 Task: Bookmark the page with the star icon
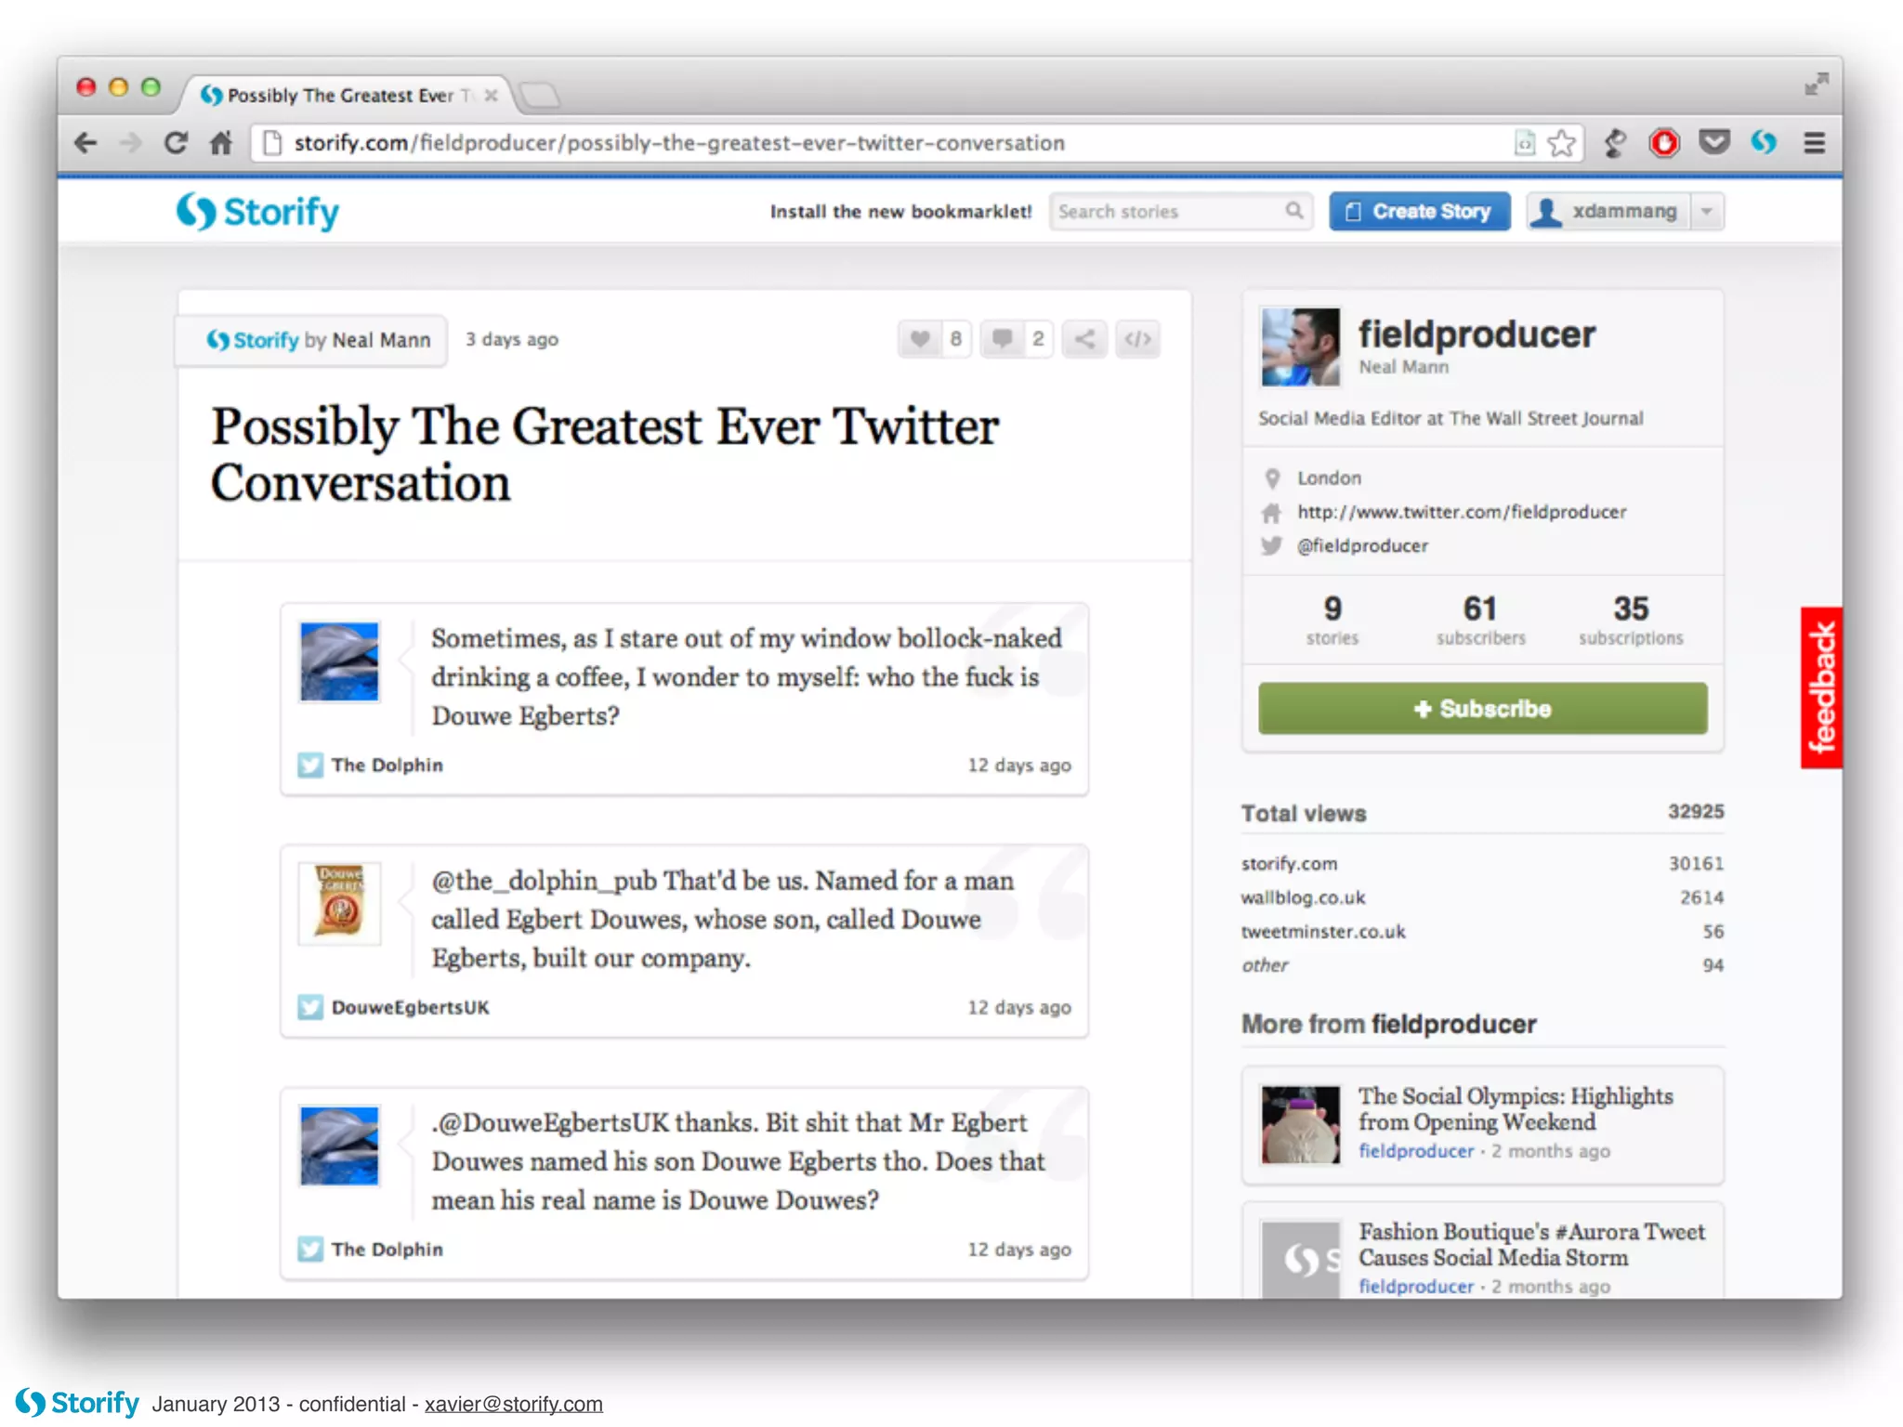coord(1562,143)
